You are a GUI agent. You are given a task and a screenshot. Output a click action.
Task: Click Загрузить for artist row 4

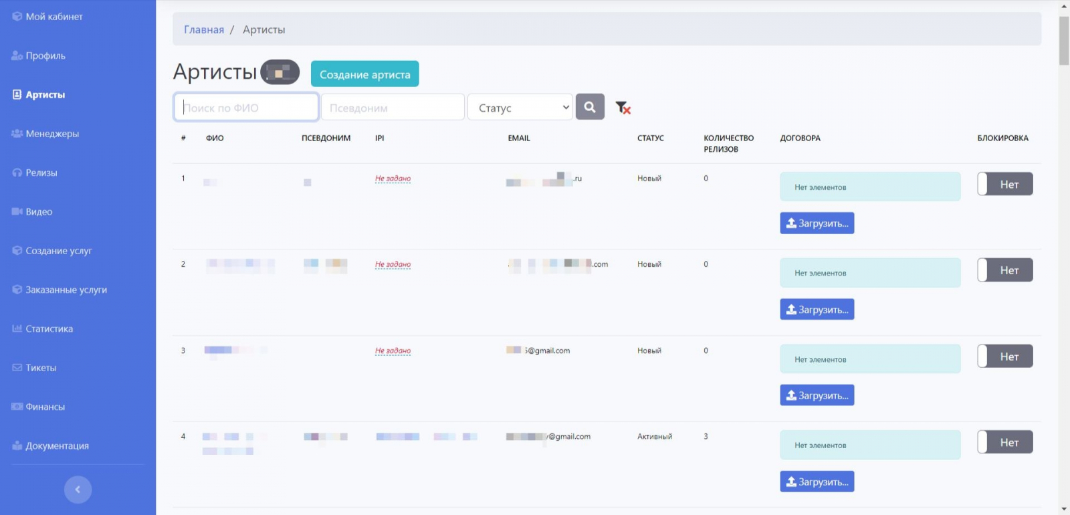(x=817, y=482)
